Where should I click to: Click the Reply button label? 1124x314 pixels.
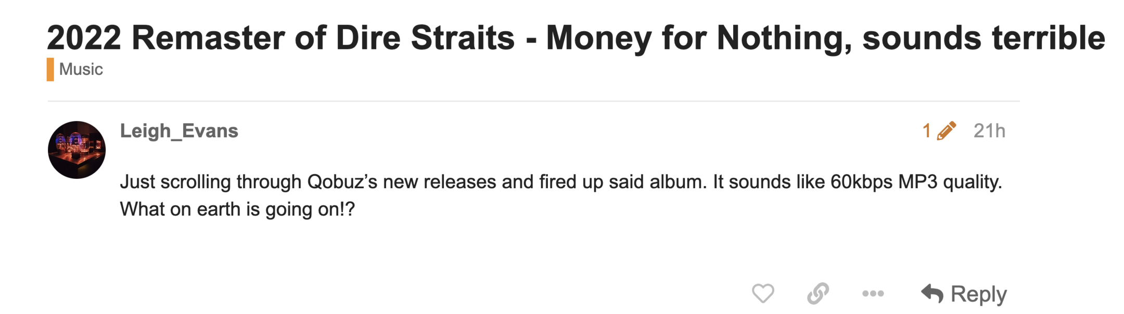pyautogui.click(x=978, y=294)
